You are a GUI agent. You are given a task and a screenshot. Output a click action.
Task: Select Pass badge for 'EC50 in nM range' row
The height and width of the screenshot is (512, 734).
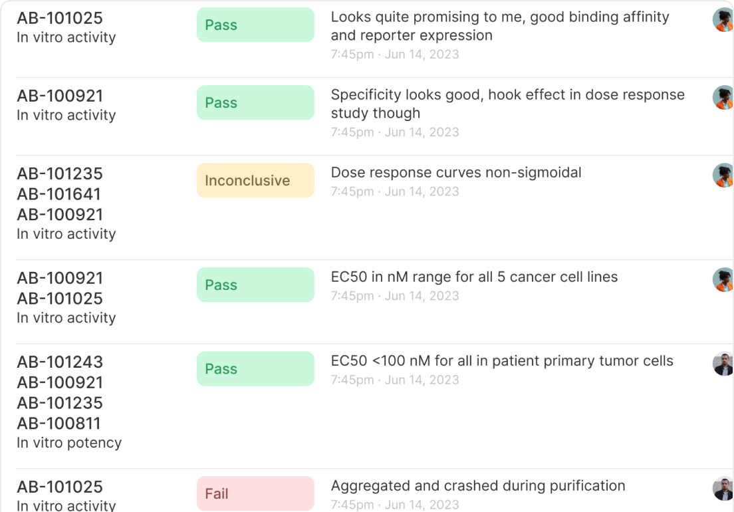point(255,285)
